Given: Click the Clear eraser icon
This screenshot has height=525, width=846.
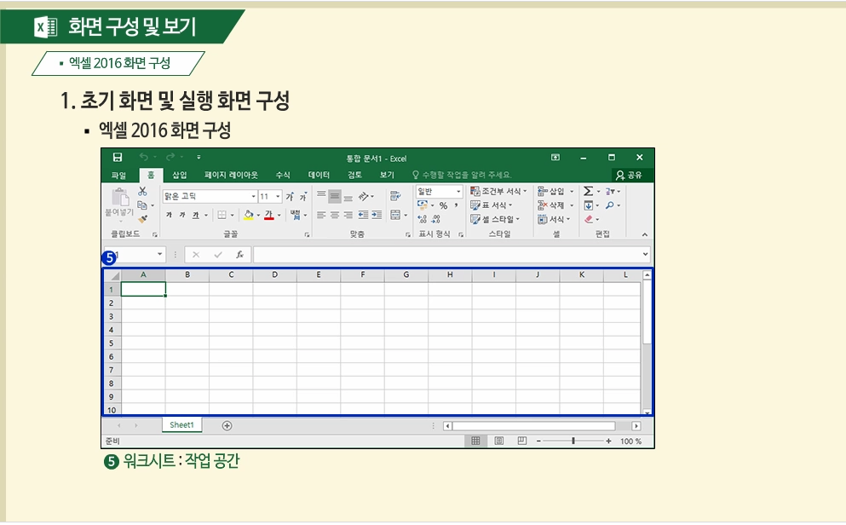Looking at the screenshot, I should click(588, 219).
